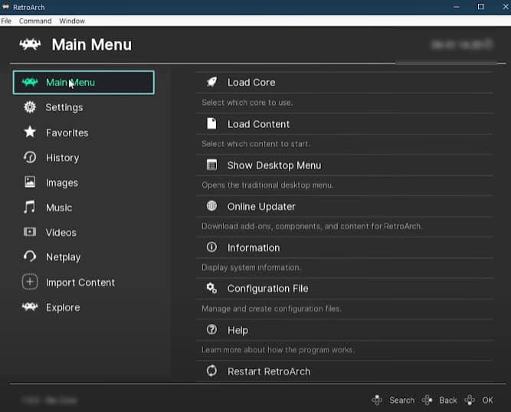Screen dimensions: 511x412
Task: Click the Back gamepad hint icon
Action: (x=427, y=400)
